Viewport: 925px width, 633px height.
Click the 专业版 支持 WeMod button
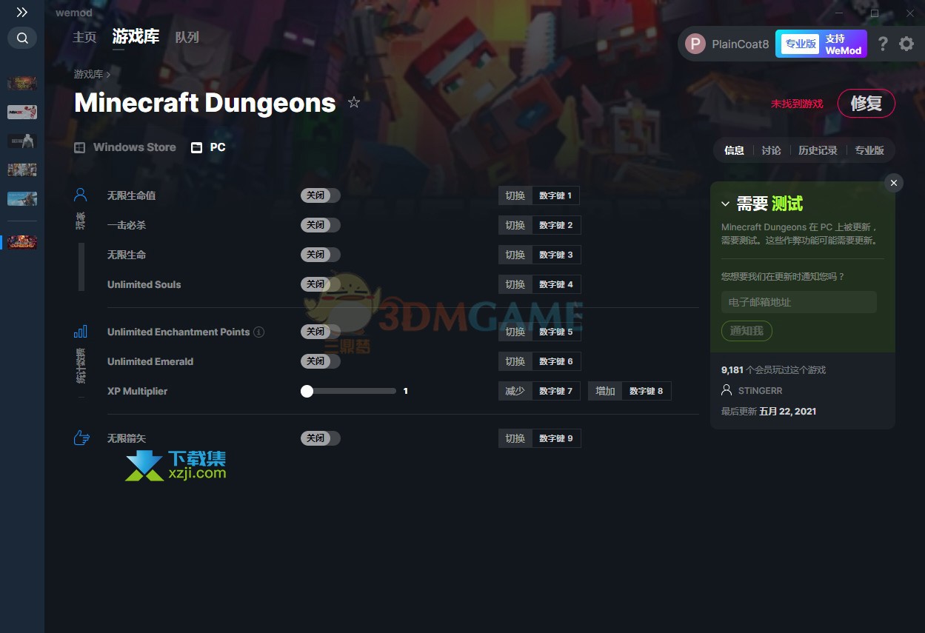821,44
